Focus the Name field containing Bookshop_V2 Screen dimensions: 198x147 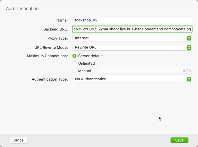coord(132,20)
